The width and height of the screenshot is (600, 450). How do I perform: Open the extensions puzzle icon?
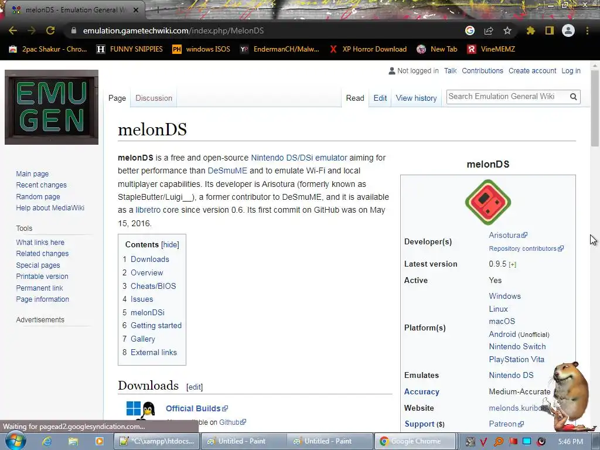[530, 30]
